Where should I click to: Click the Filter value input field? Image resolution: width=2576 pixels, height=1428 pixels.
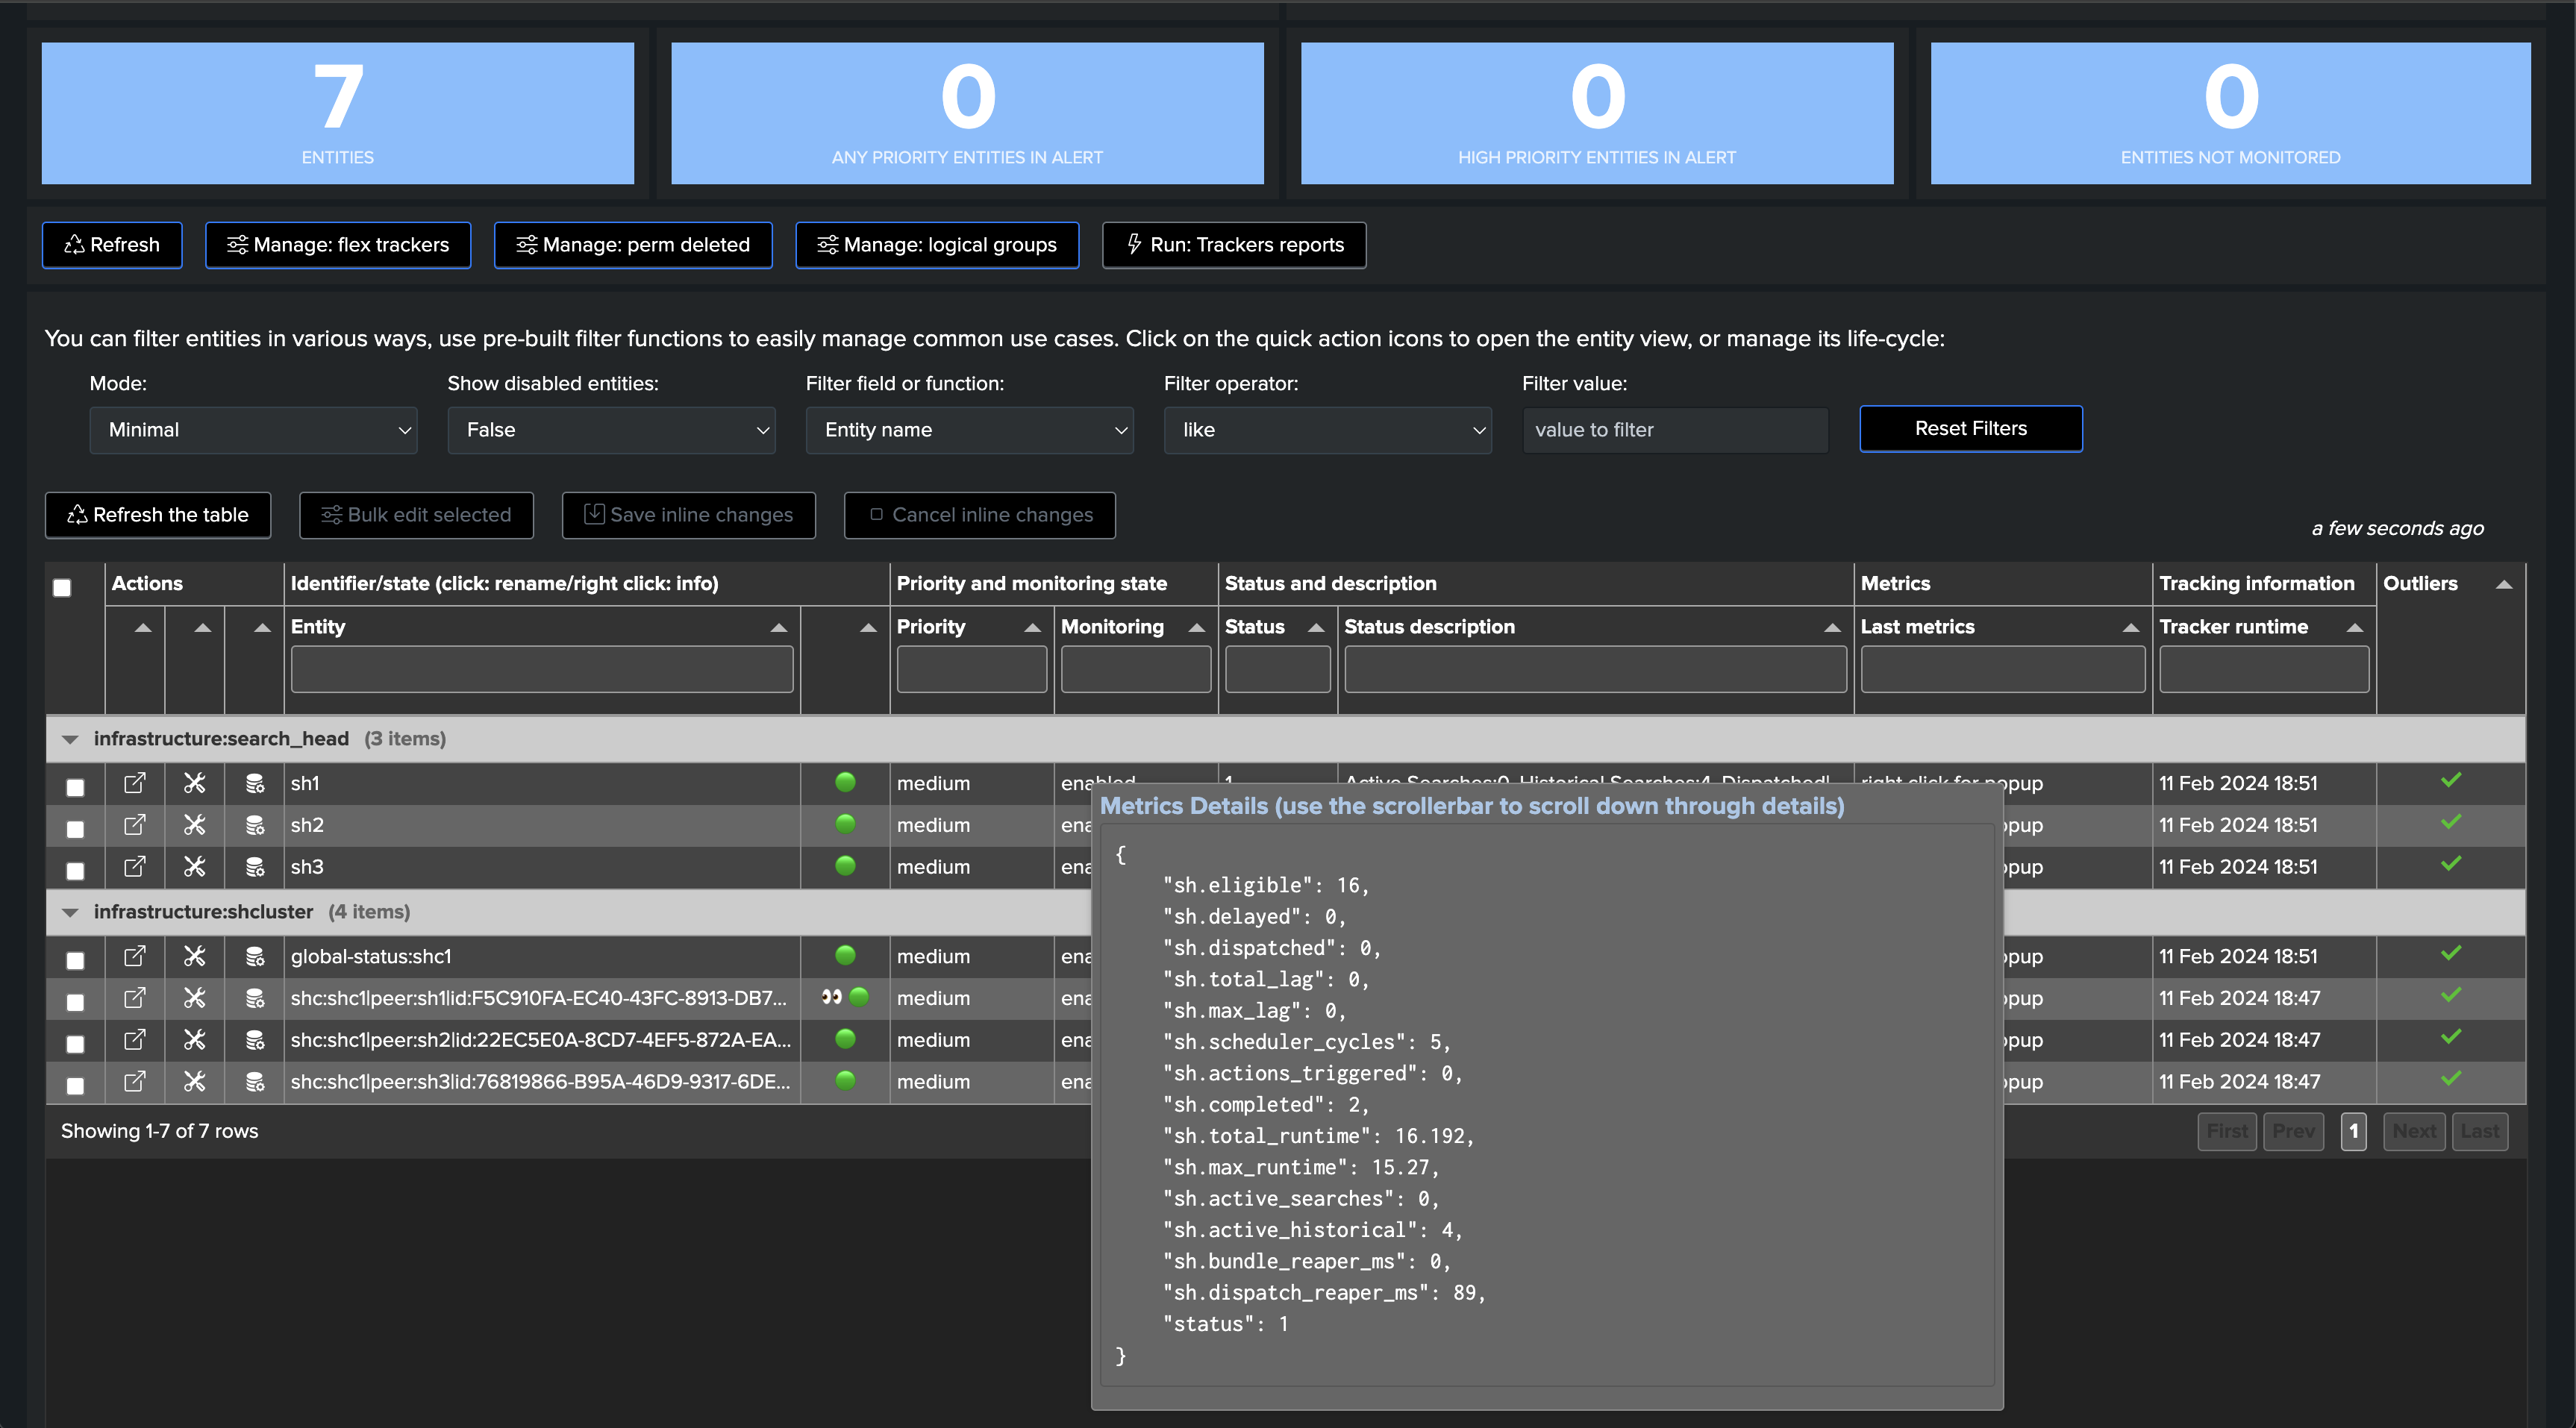pos(1675,430)
